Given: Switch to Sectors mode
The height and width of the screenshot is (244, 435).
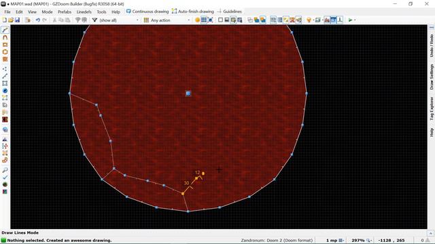Looking at the screenshot, I should point(5,83).
